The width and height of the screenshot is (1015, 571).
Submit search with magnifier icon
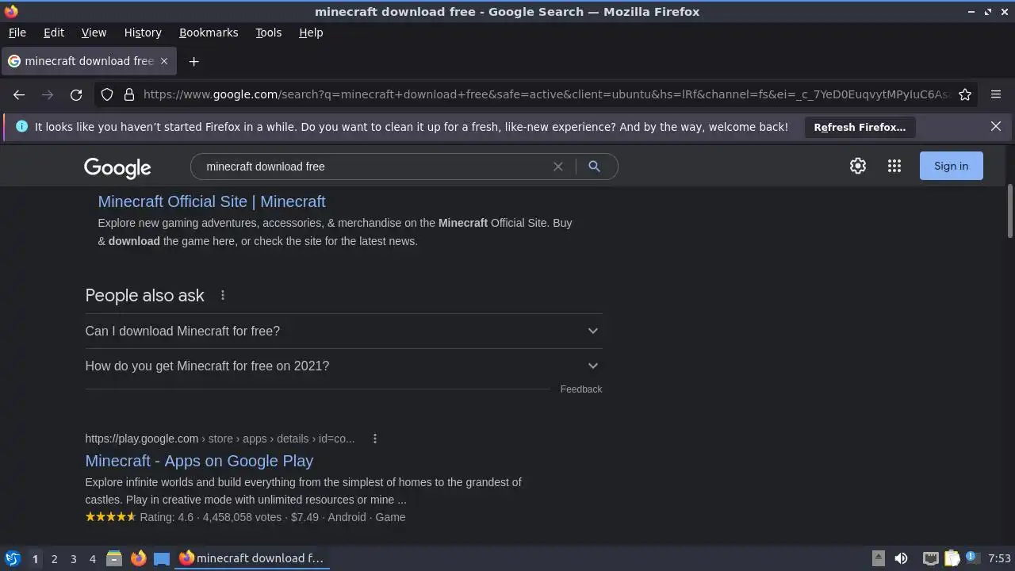pyautogui.click(x=594, y=167)
